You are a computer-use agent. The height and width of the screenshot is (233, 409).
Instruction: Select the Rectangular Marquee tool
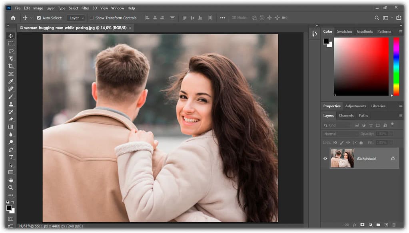[x=11, y=43]
